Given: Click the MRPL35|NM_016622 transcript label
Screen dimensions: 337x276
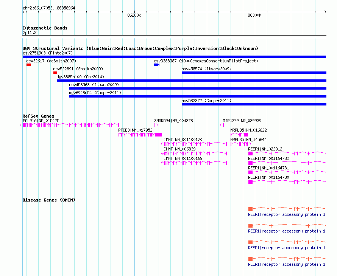Looking at the screenshot, I should click(248, 130).
